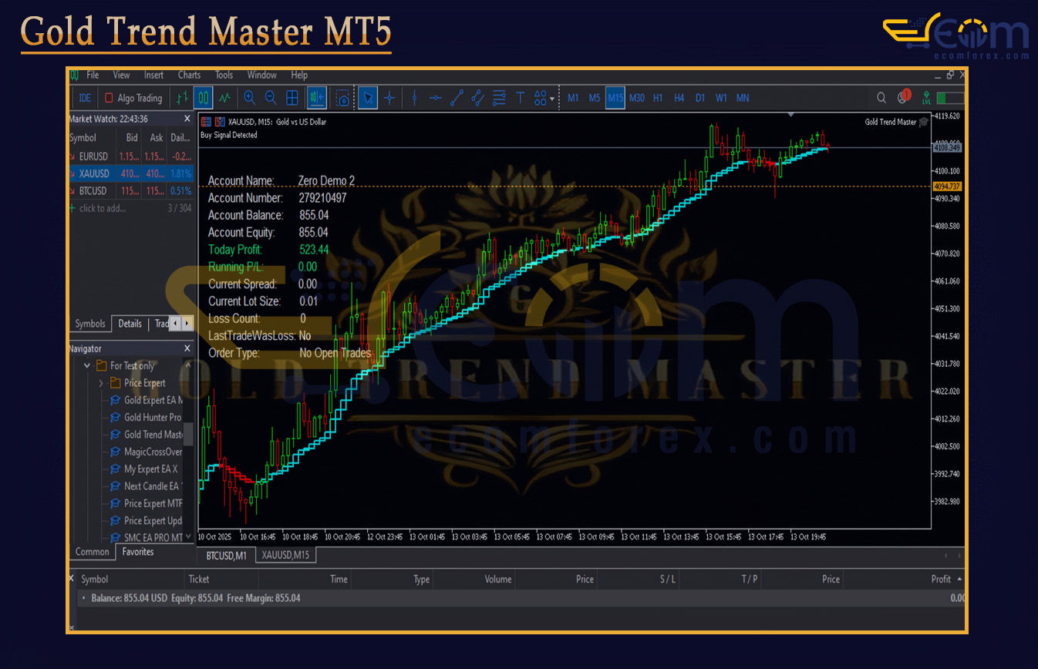Screen dimensions: 1038x669
Task: Enable the bar chart display mode
Action: coord(182,98)
